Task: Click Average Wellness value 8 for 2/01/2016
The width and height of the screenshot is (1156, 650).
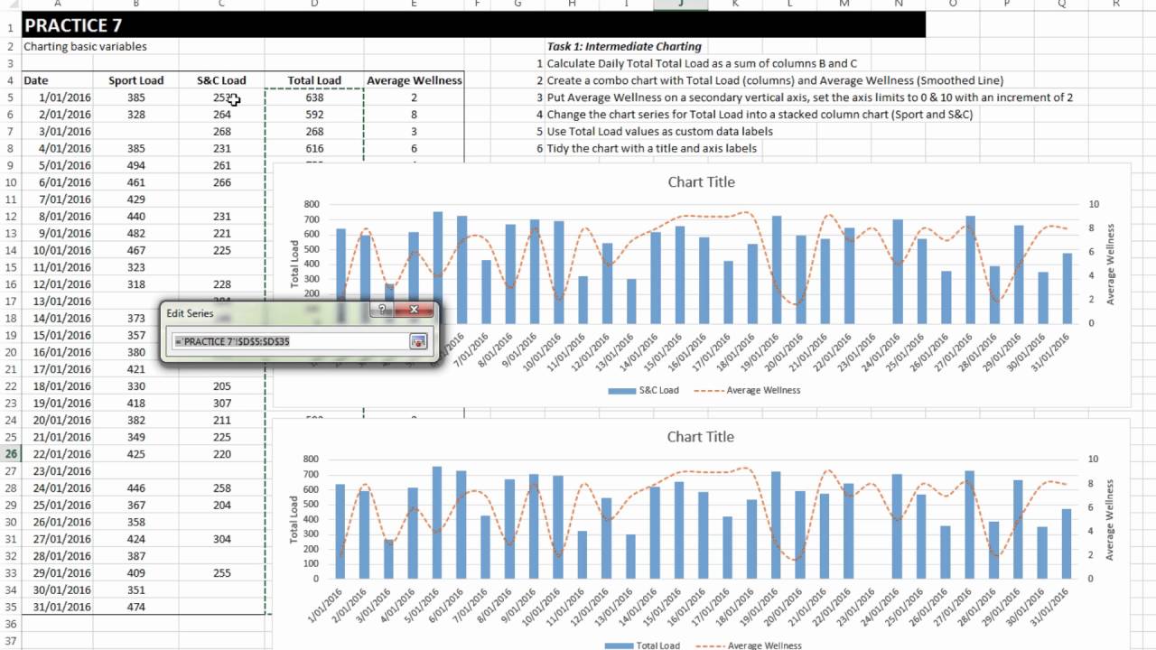Action: (x=414, y=115)
